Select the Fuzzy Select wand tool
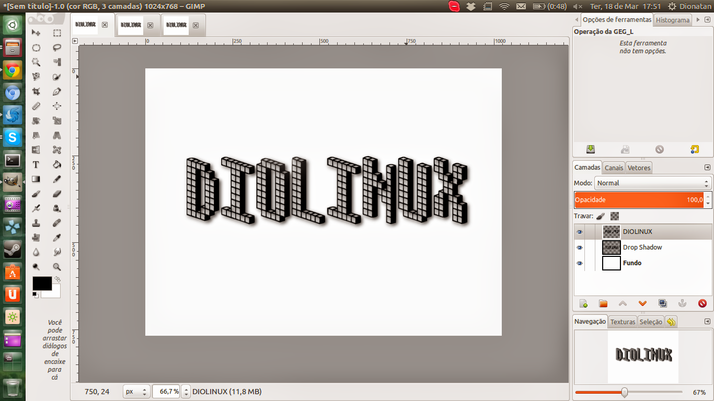The height and width of the screenshot is (401, 714). (x=36, y=62)
